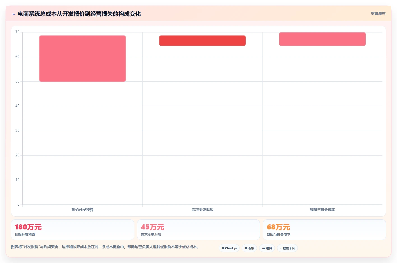Click the y-axis value 30
The height and width of the screenshot is (263, 397).
(x=17, y=131)
